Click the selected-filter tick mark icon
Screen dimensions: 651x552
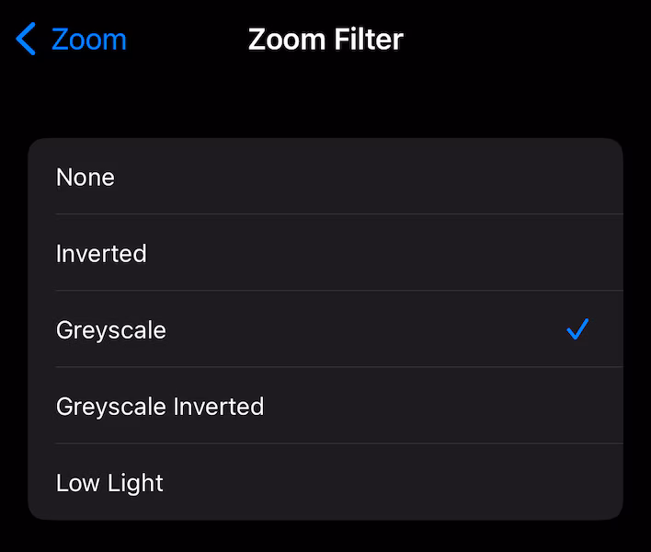577,329
